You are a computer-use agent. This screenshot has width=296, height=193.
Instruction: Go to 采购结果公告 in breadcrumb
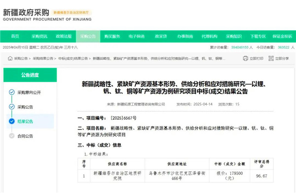(x=43, y=59)
